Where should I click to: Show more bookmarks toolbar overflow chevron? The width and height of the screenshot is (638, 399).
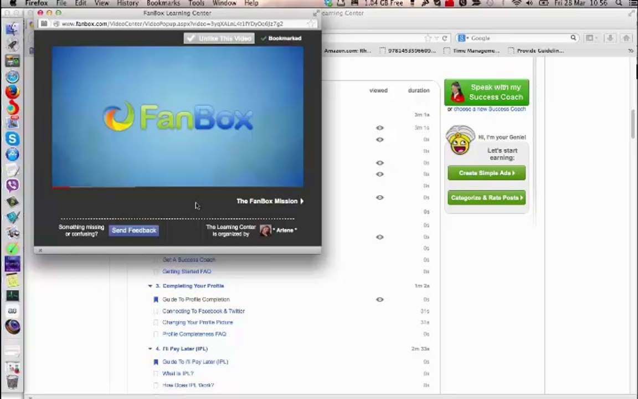click(x=631, y=51)
